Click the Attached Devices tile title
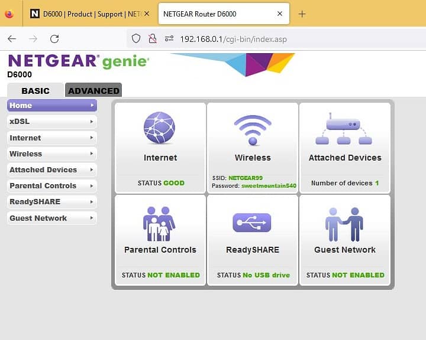The height and width of the screenshot is (340, 426). 345,158
